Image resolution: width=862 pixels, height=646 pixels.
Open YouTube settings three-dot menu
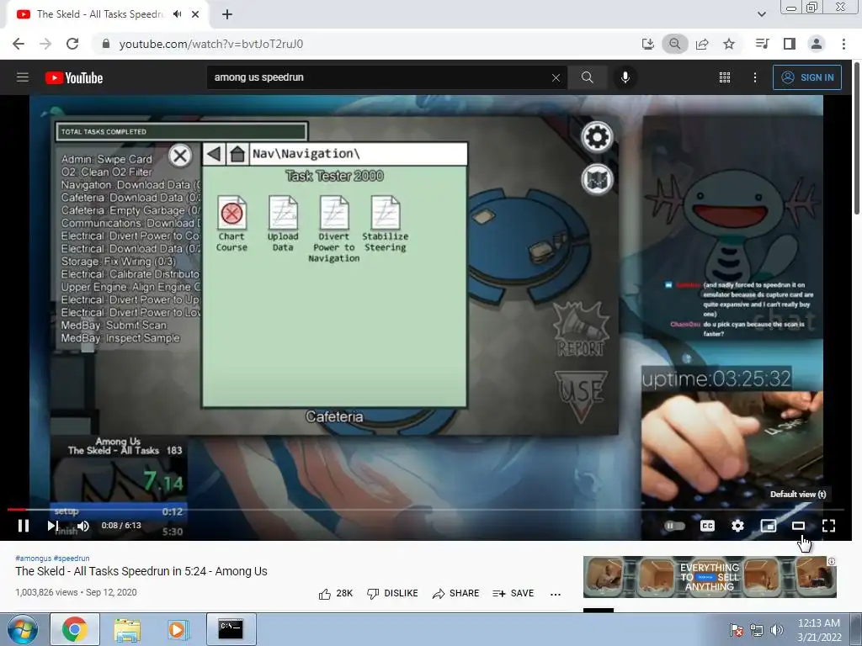point(755,77)
